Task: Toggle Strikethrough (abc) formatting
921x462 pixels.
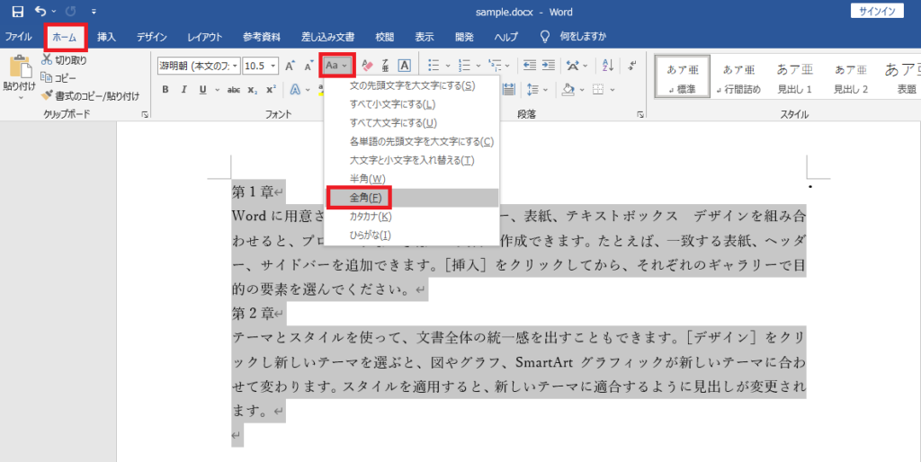Action: pos(234,90)
